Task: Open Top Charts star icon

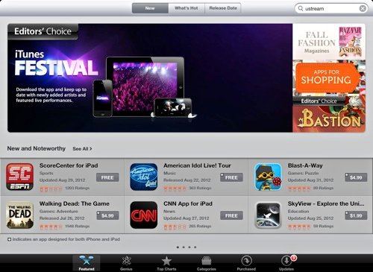Action: [166, 261]
